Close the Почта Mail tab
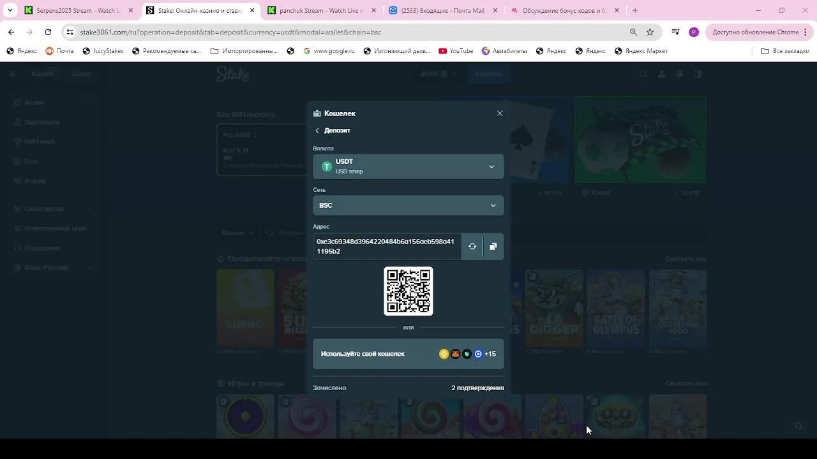 [496, 10]
